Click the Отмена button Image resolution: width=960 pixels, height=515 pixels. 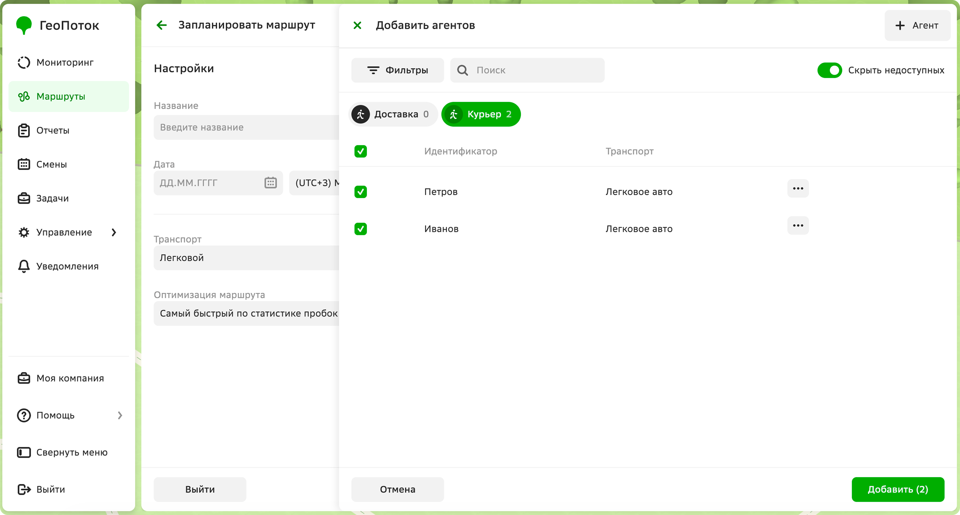(x=397, y=489)
